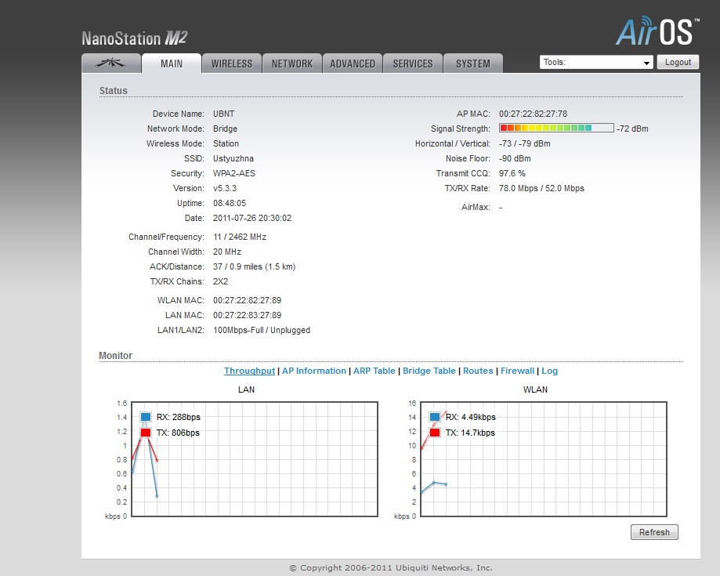Viewport: 720px width, 576px height.
Task: Click the Monitor section heading
Action: pos(116,356)
